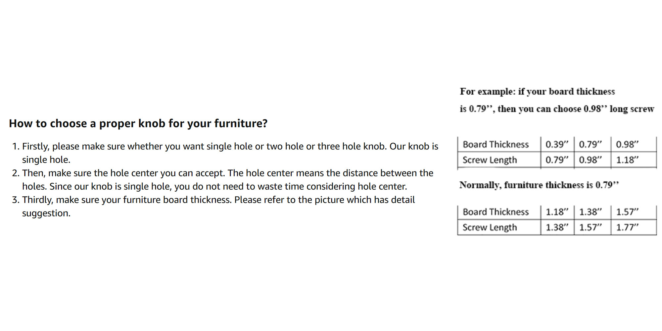Click 0.79" in the upper table's Screw Length row

pos(557,160)
